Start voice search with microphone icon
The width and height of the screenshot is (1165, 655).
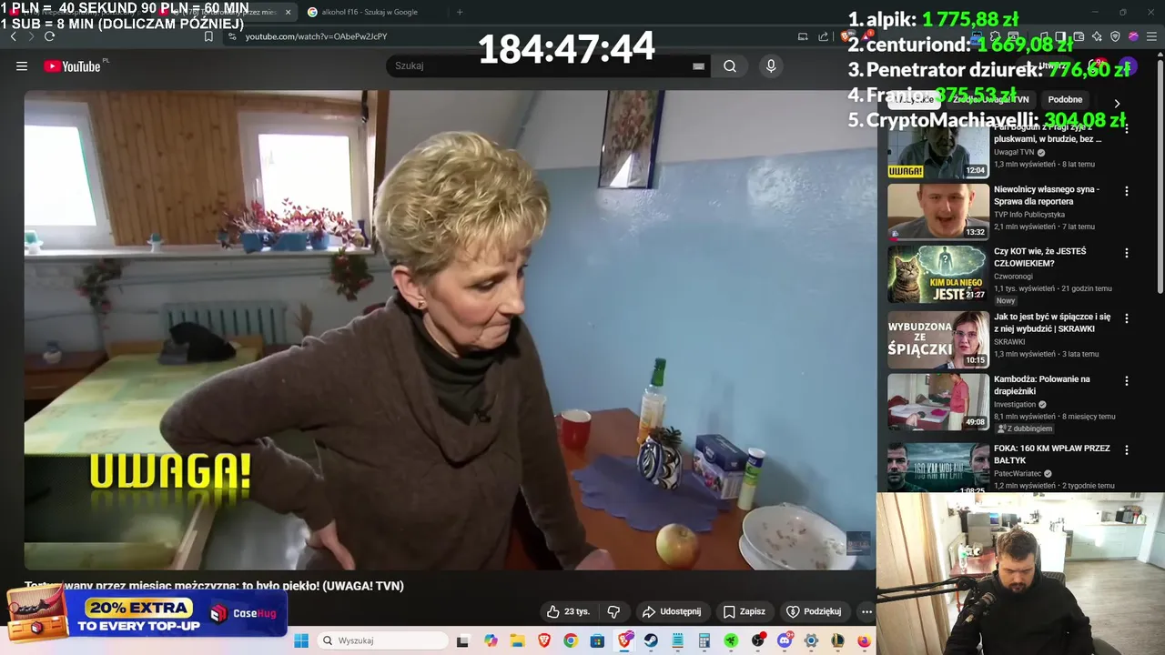(x=771, y=66)
